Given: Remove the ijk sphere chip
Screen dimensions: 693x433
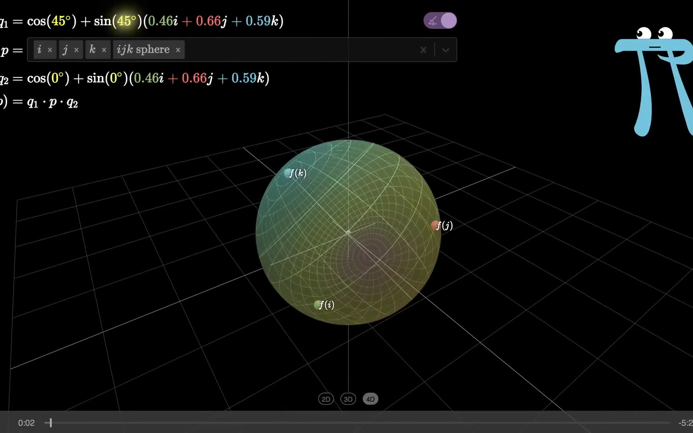Looking at the screenshot, I should 178,50.
